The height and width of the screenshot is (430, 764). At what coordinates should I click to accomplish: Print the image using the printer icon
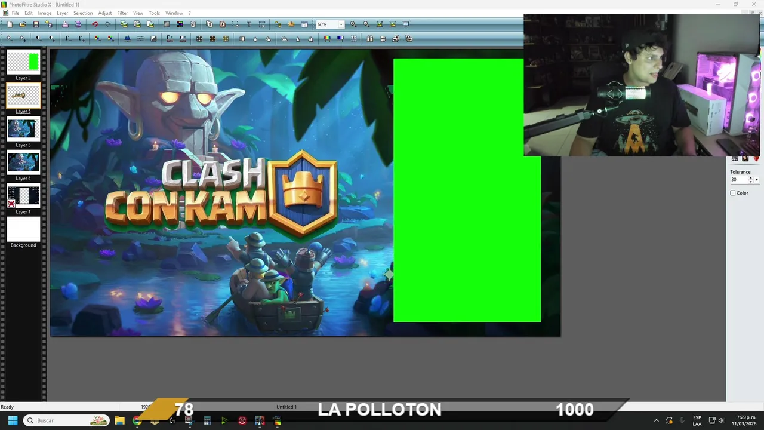pyautogui.click(x=65, y=24)
